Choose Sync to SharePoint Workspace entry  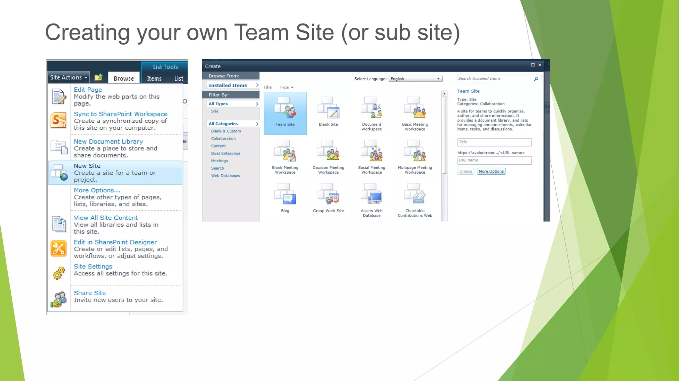point(115,121)
